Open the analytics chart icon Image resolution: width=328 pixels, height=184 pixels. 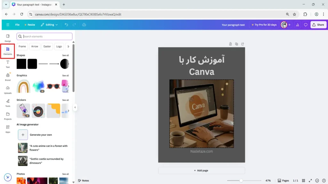(298, 25)
